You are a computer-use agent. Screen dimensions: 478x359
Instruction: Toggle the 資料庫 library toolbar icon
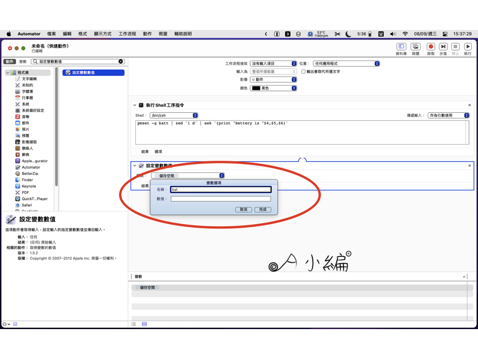(401, 47)
